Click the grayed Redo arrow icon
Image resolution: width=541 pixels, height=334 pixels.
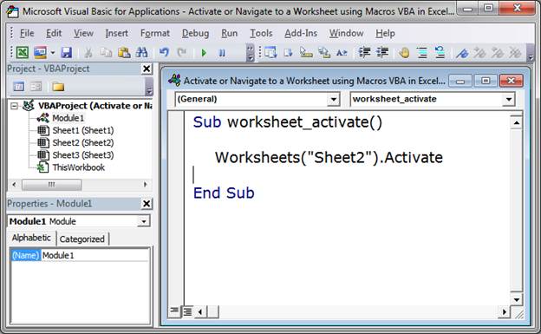[x=181, y=53]
